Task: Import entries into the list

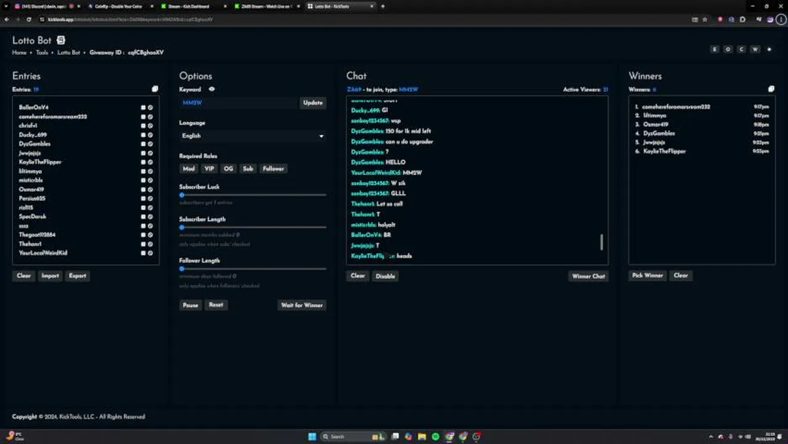Action: point(50,276)
